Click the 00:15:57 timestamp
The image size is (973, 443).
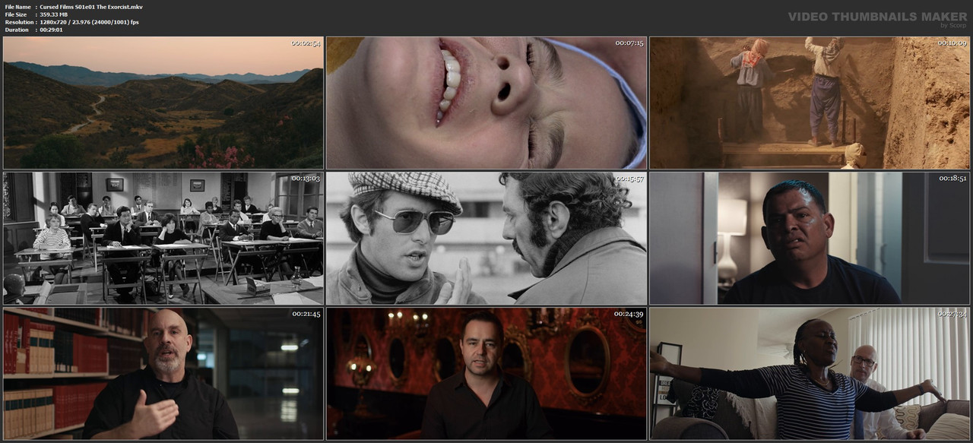click(x=629, y=179)
